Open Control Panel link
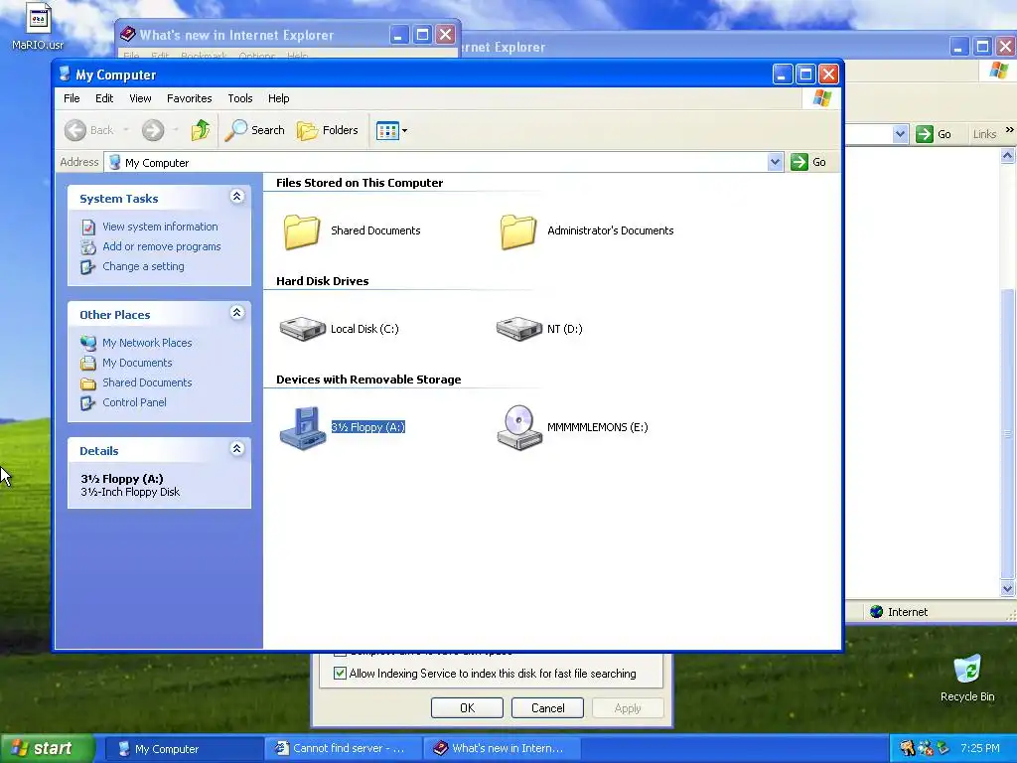 [134, 402]
